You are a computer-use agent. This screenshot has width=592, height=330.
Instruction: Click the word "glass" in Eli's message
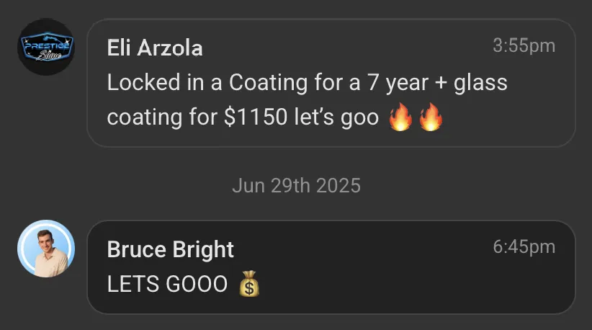point(482,83)
